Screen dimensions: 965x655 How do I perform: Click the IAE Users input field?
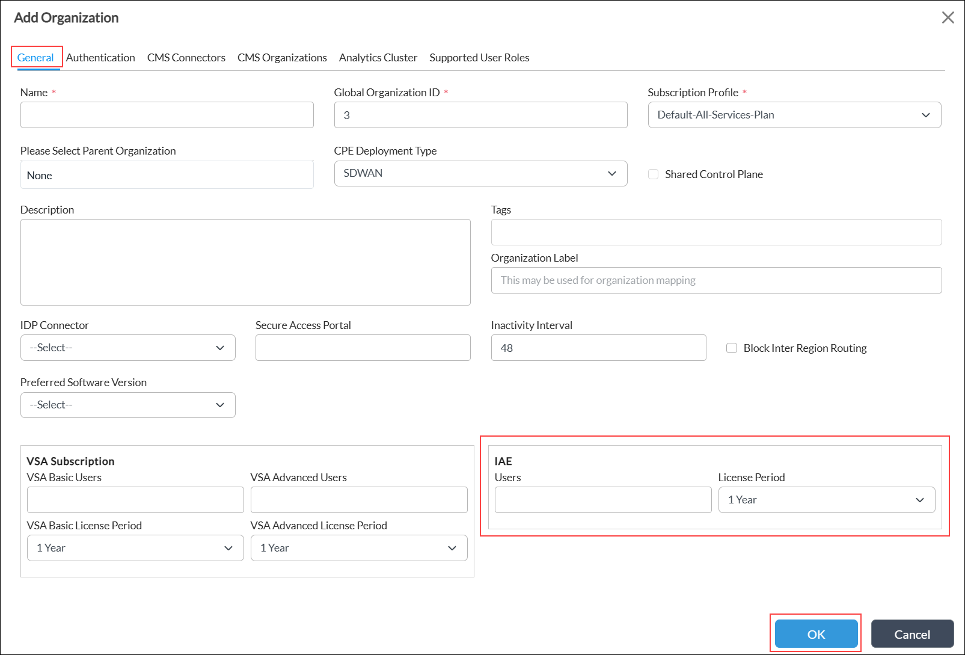(x=602, y=500)
